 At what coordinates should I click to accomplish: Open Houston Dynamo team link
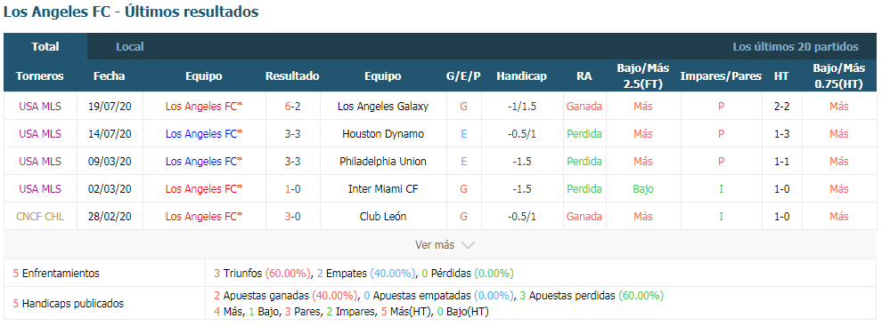[x=383, y=133]
